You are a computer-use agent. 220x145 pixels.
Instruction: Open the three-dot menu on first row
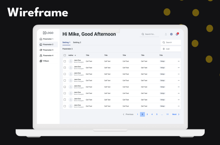click(x=179, y=61)
